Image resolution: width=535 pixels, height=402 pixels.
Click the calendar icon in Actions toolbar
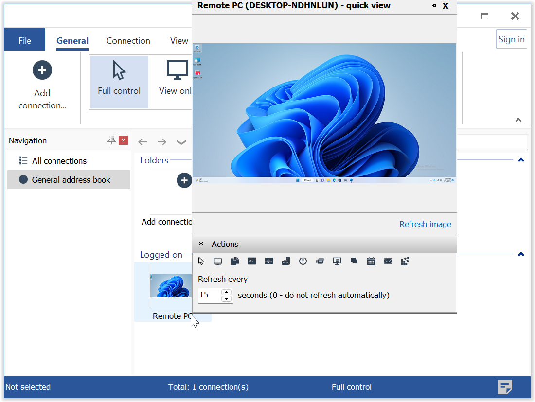click(371, 261)
